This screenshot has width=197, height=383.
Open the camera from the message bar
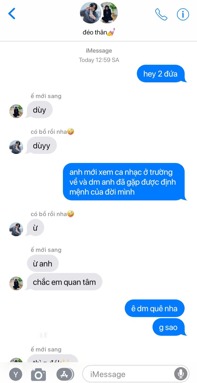pyautogui.click(x=38, y=374)
